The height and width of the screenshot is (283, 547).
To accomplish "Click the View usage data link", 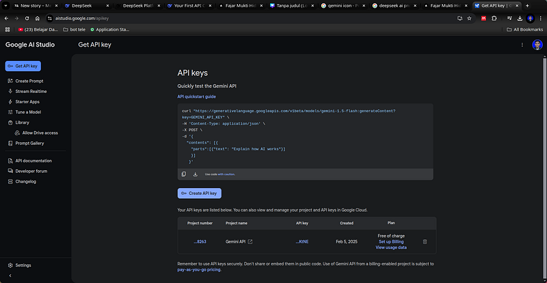I will tap(391, 247).
